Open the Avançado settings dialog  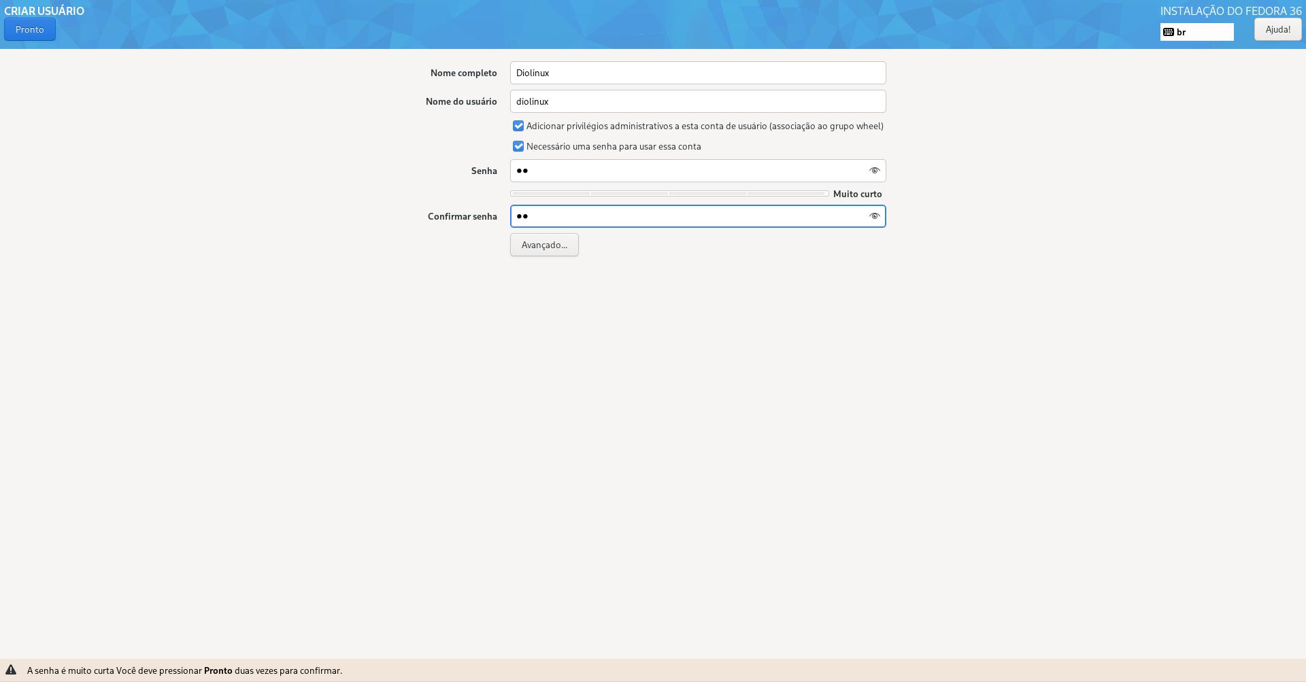click(543, 245)
